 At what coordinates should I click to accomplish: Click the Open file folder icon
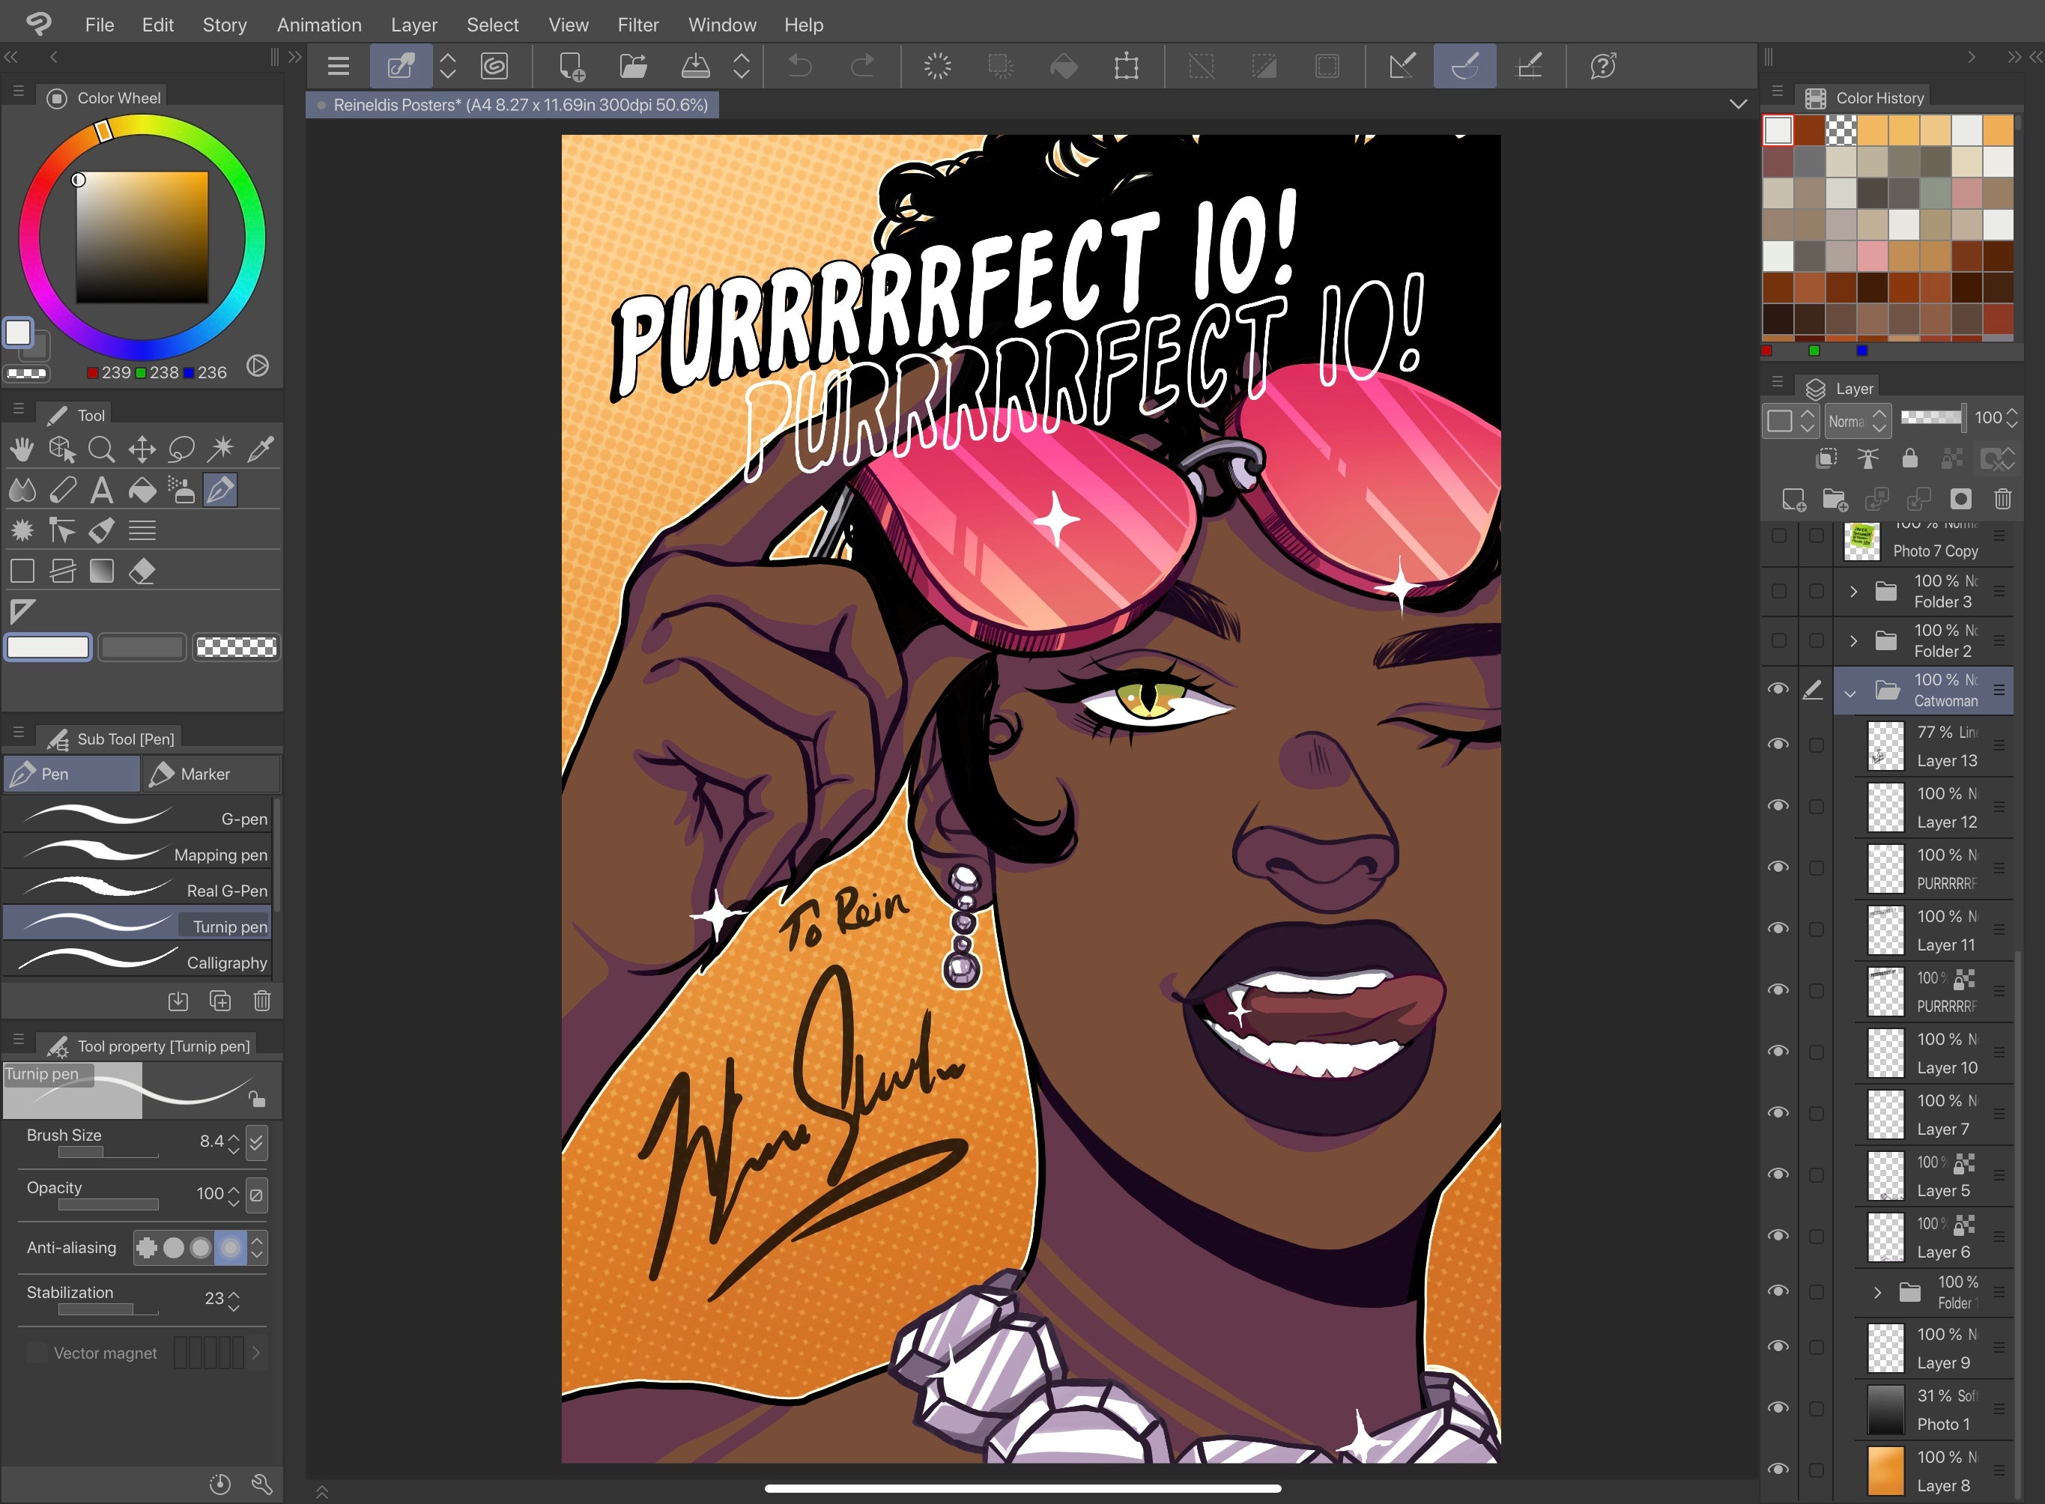(633, 66)
